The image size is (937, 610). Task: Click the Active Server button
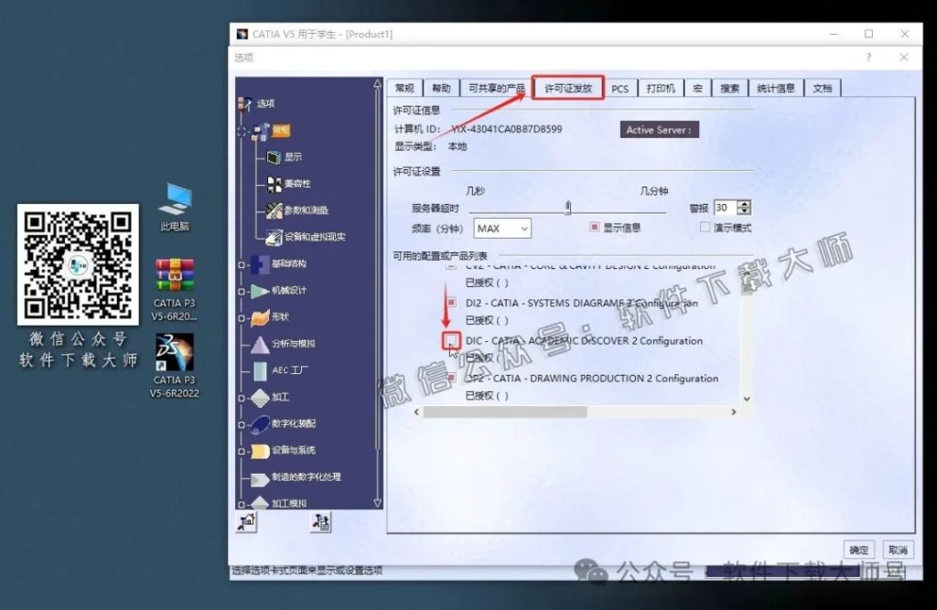point(662,129)
